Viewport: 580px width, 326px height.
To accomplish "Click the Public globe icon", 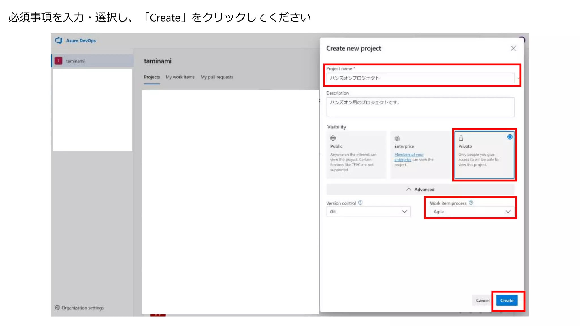I will pos(333,138).
